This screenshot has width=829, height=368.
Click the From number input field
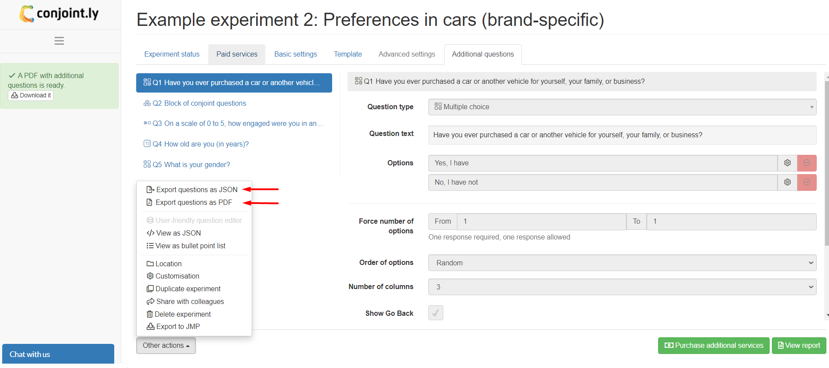pyautogui.click(x=541, y=222)
